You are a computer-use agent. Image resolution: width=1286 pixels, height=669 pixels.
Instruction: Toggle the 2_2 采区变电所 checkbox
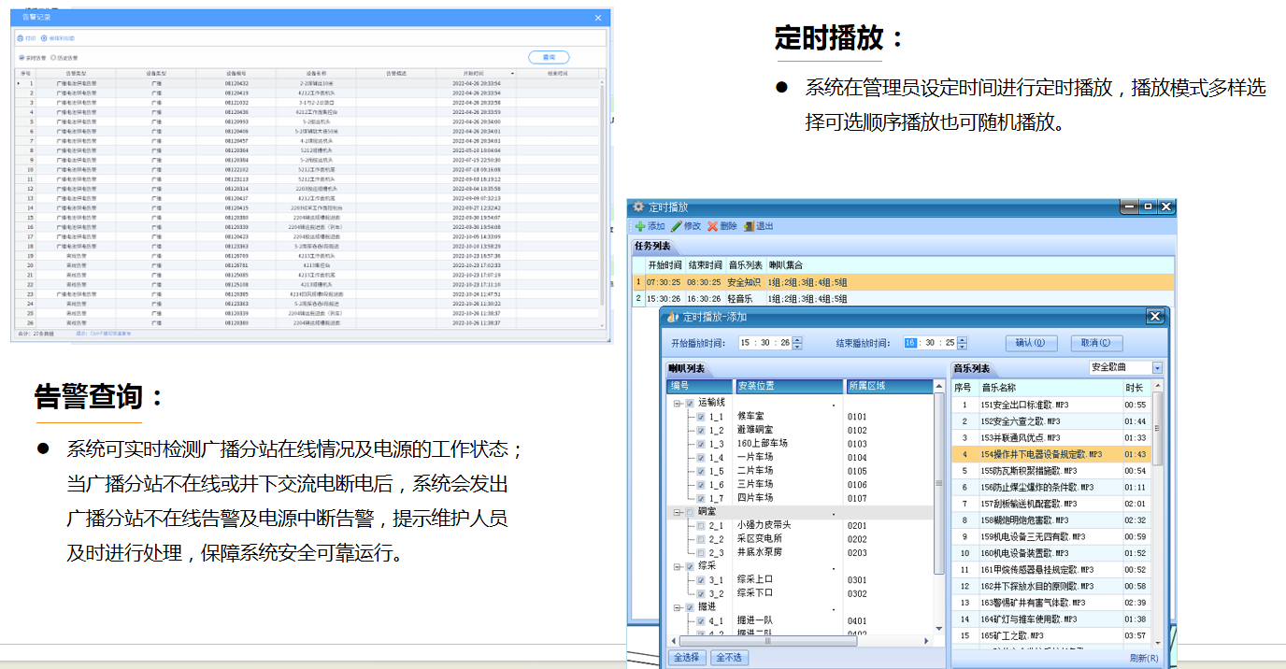(x=701, y=539)
